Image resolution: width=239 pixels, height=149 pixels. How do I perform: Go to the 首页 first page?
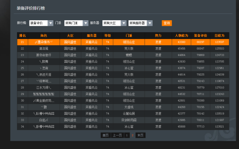point(106,135)
